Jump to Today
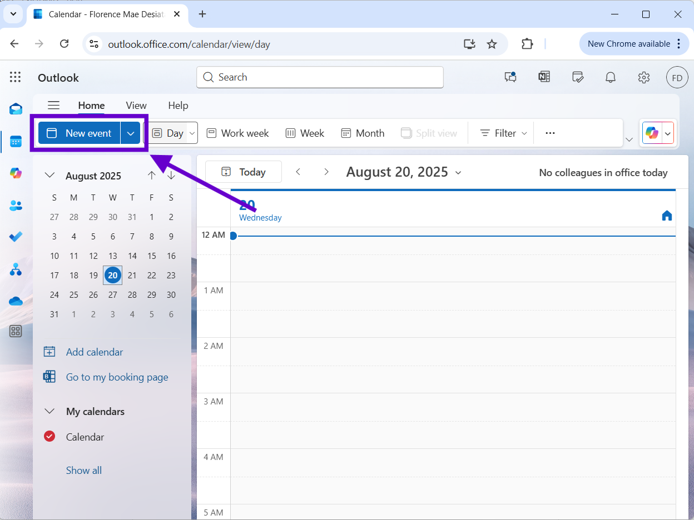This screenshot has height=520, width=694. [x=244, y=172]
